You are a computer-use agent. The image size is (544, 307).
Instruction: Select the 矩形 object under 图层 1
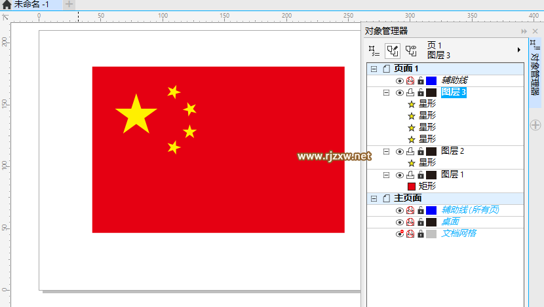(427, 186)
